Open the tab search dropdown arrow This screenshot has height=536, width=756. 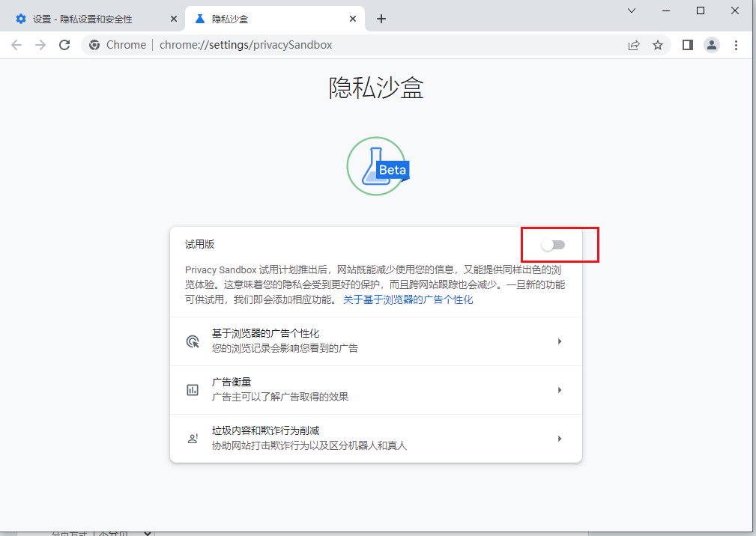632,10
